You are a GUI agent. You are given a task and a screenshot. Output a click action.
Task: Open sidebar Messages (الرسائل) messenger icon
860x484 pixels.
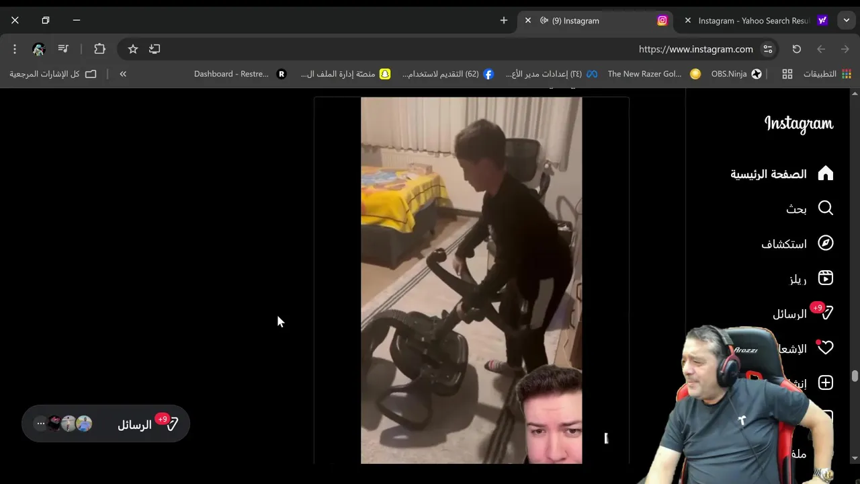pyautogui.click(x=826, y=313)
